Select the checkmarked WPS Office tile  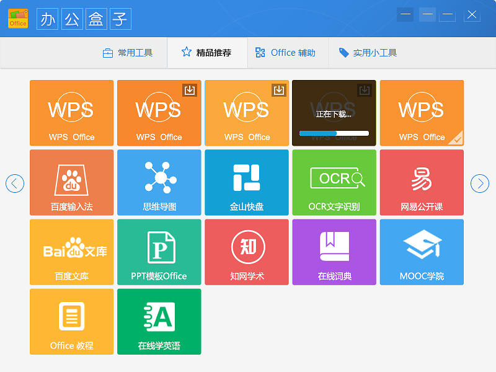422,113
